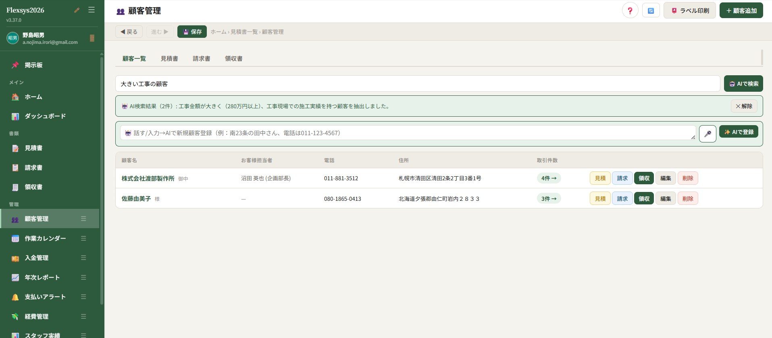This screenshot has height=338, width=772.
Task: Click the AIで検索 button
Action: coord(743,84)
